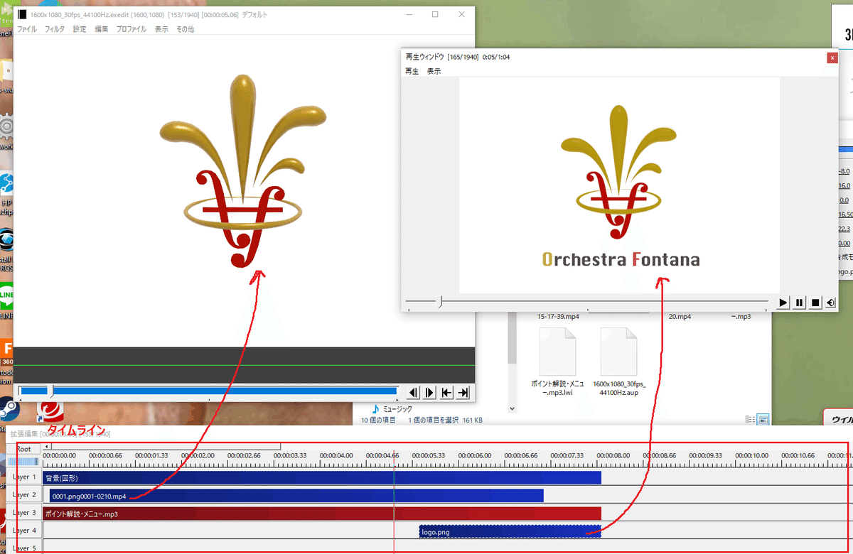Select the 背景(図形) clip on Layer 1
This screenshot has width=853, height=554.
tap(322, 478)
